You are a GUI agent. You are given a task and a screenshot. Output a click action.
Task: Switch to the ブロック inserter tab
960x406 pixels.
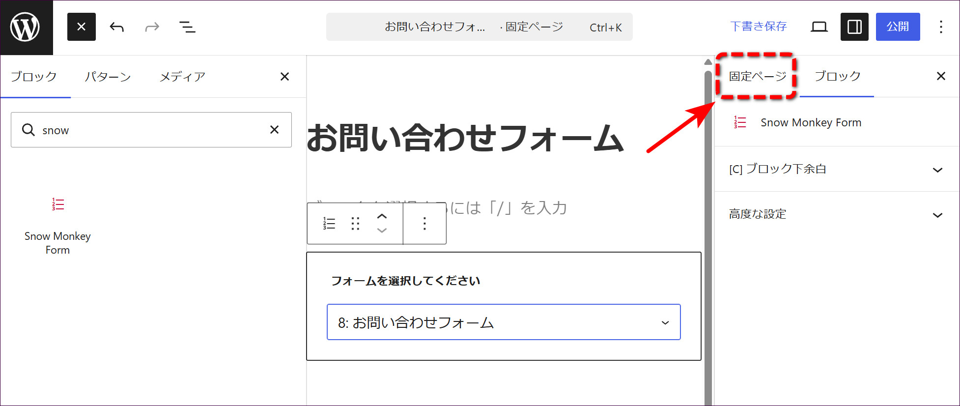34,77
